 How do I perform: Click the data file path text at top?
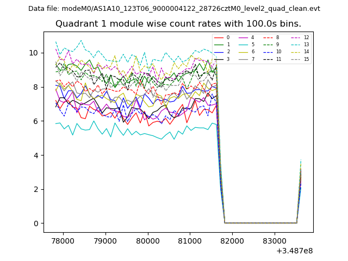coord(174,9)
